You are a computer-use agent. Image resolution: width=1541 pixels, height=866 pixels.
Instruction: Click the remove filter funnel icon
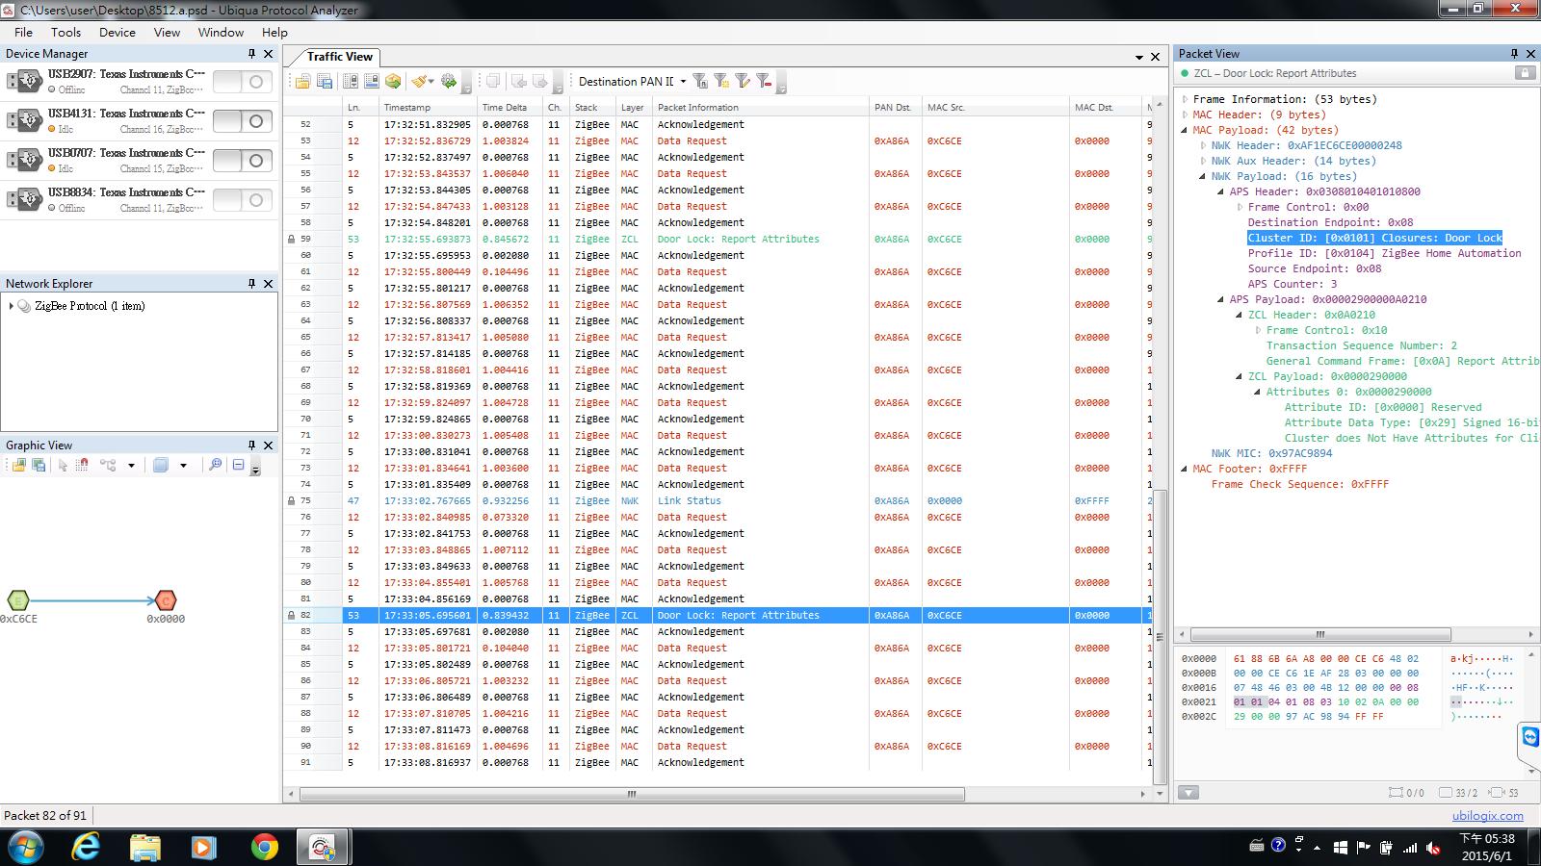pyautogui.click(x=764, y=82)
